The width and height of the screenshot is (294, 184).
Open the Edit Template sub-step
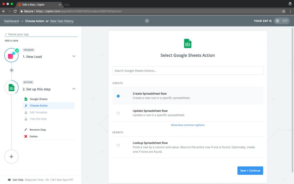(x=38, y=112)
